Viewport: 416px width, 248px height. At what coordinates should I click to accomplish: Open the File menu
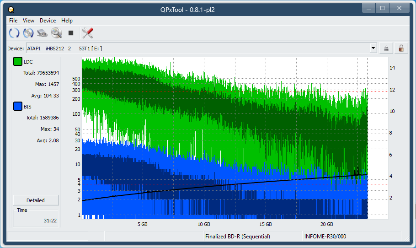tap(13, 21)
